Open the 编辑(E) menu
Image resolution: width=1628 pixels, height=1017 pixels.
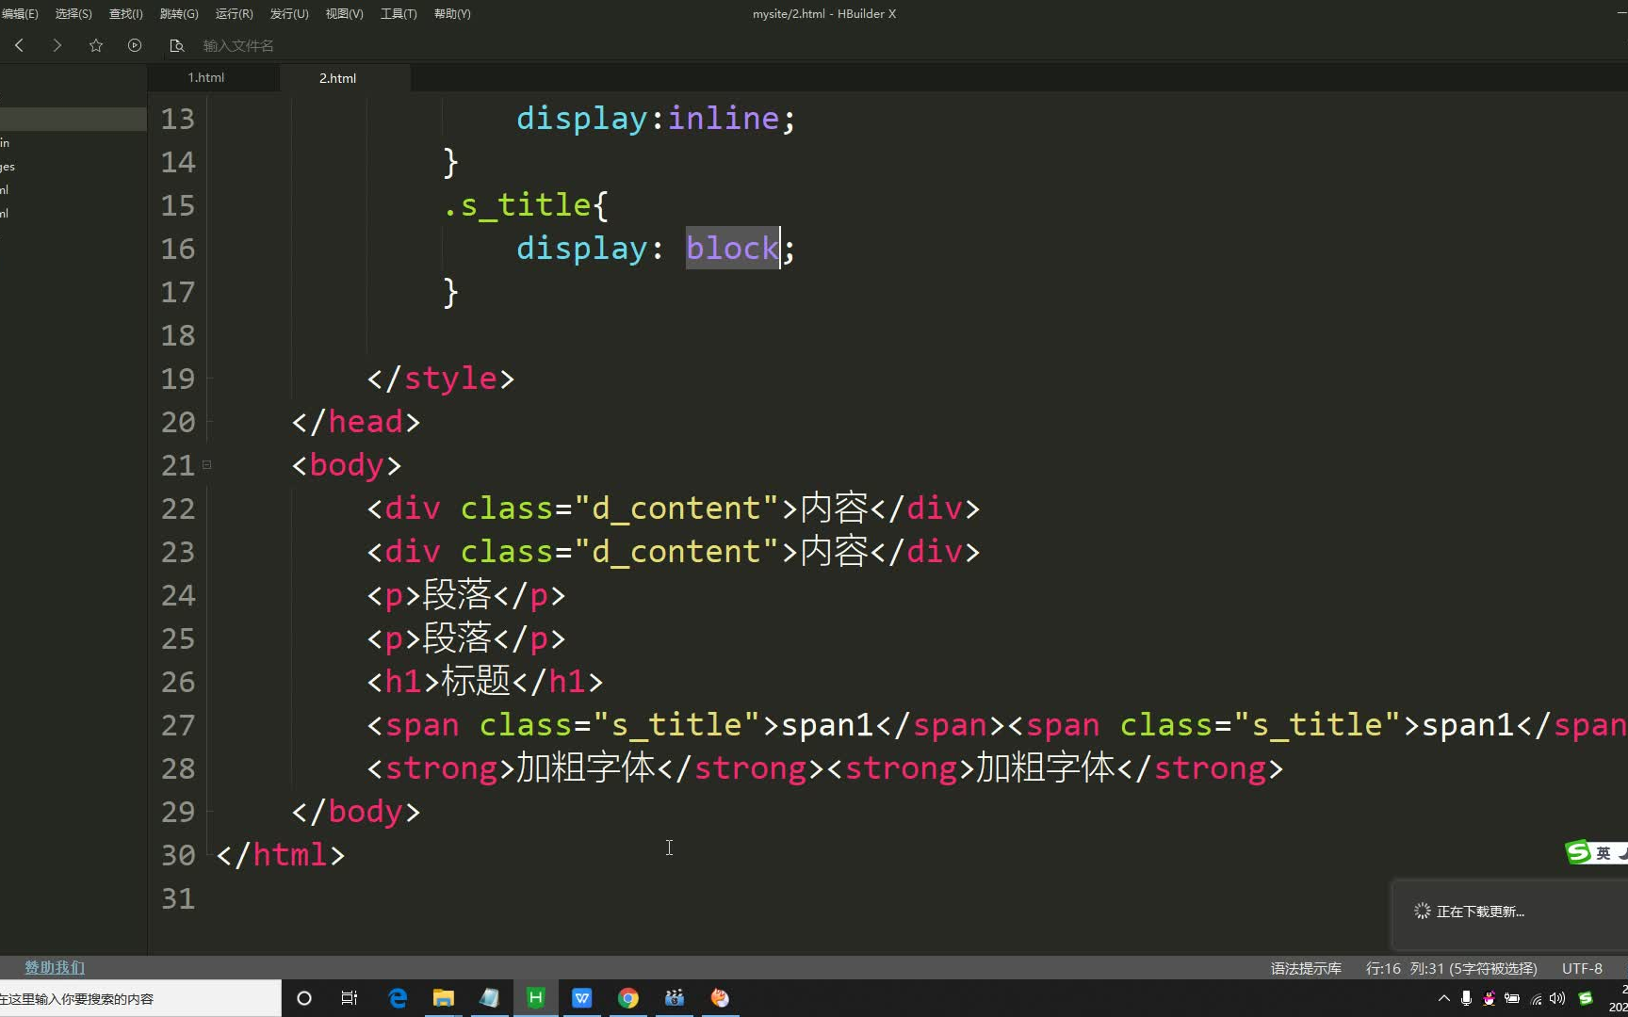(x=20, y=14)
